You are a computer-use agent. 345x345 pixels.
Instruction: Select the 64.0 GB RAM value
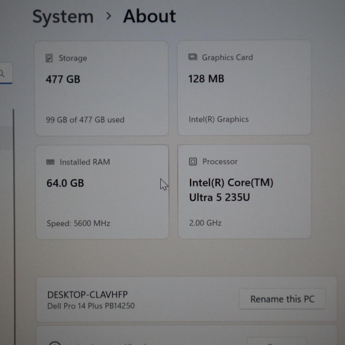(65, 183)
